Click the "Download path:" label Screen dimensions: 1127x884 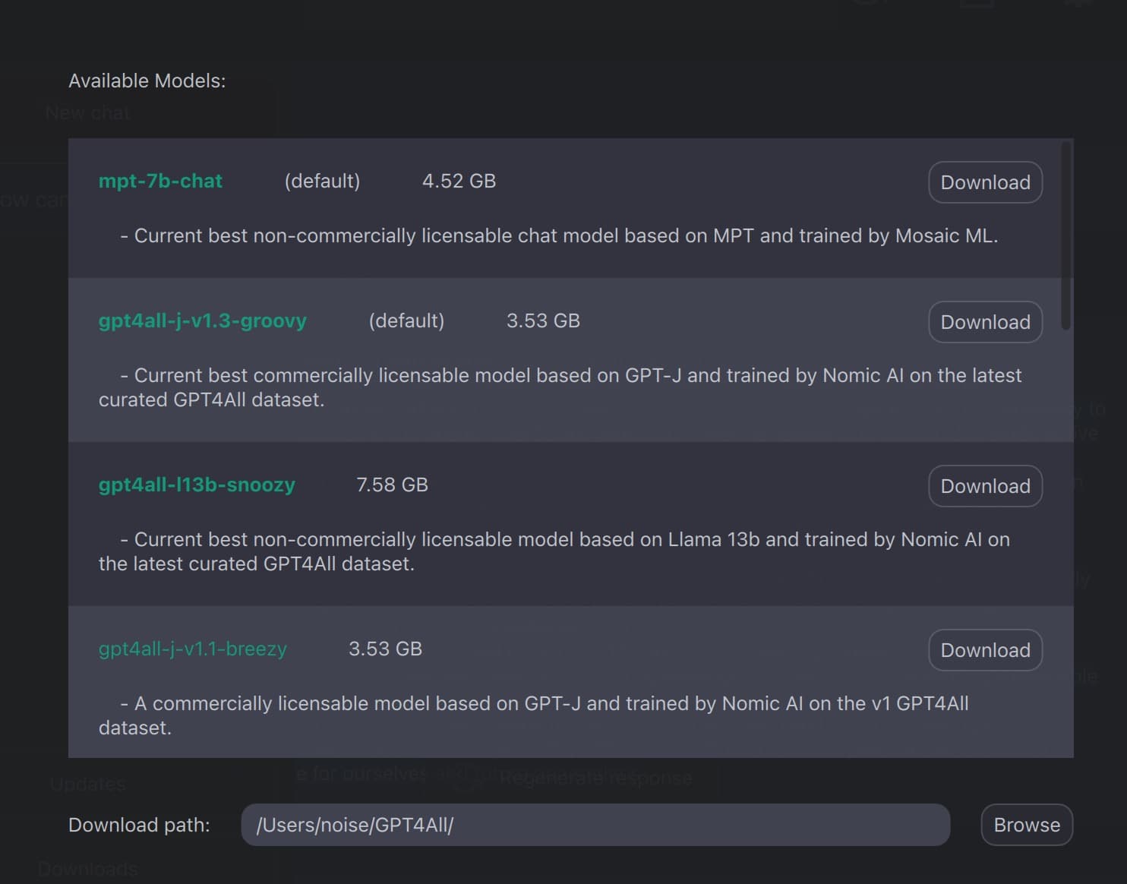click(139, 825)
